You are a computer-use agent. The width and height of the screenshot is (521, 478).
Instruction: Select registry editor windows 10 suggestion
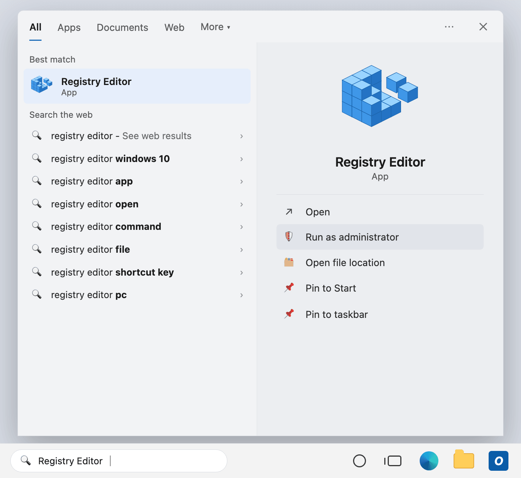(137, 159)
